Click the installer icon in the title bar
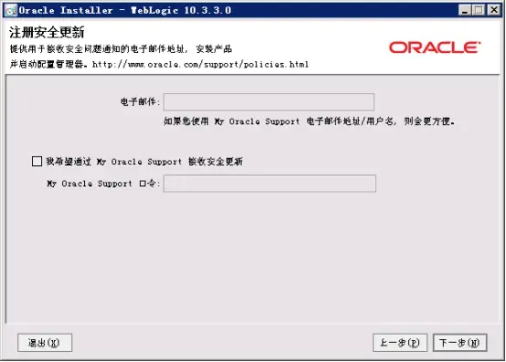506x362 pixels. pos(11,10)
